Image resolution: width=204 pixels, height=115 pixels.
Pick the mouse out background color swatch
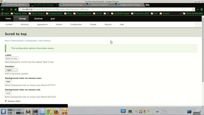coord(8,93)
